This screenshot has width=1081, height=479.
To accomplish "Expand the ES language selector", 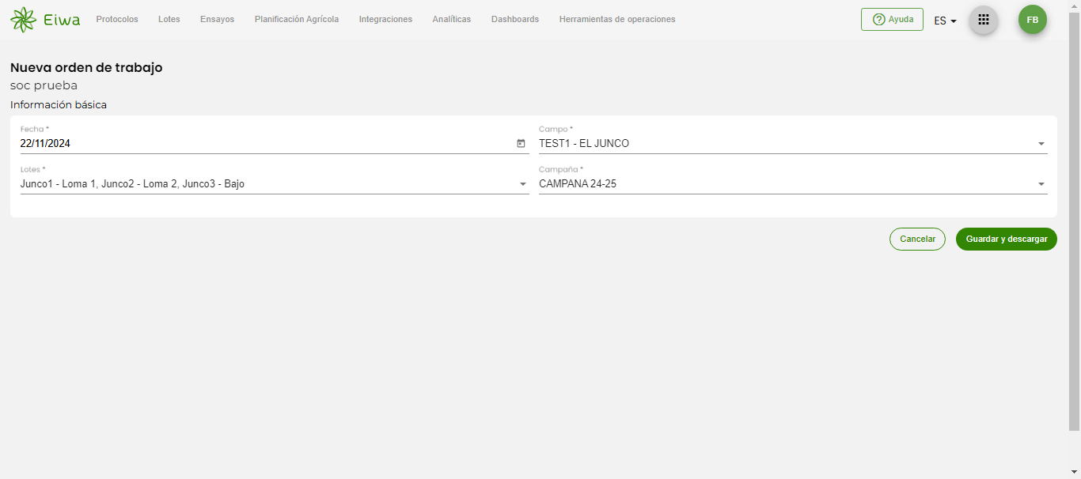I will click(x=945, y=21).
